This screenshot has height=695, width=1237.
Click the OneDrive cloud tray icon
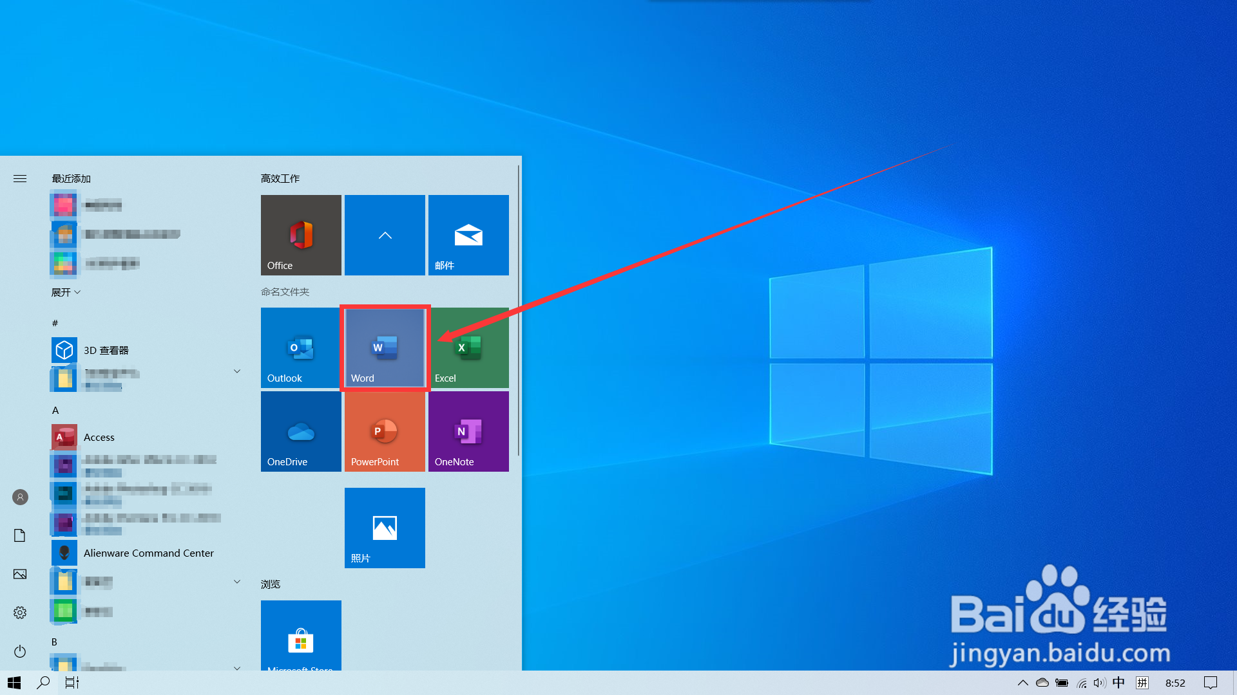[x=1042, y=683]
